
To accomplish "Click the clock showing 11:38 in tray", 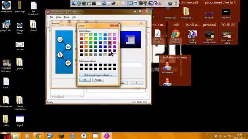I will (239, 135).
